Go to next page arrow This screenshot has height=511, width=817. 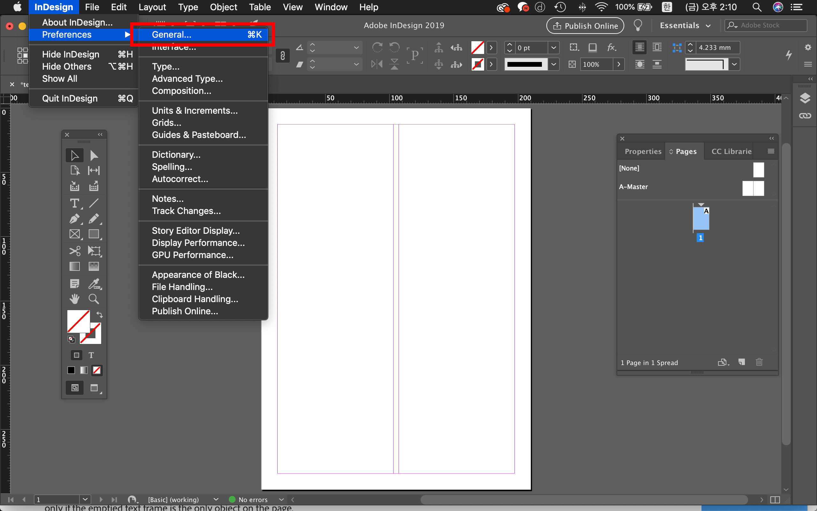point(101,499)
